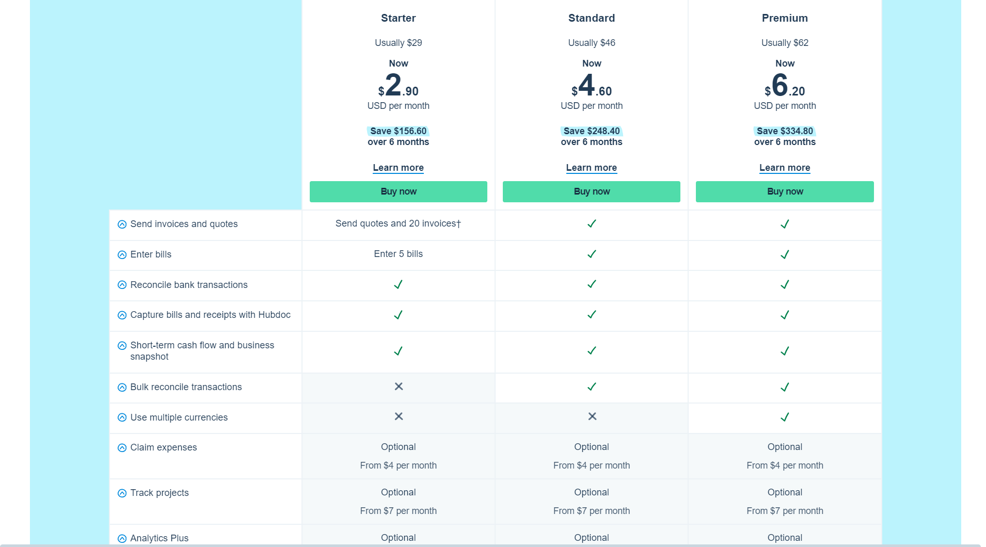Viewport: 986px width, 547px height.
Task: Click the chevron icon beside 'Enter bills'
Action: click(122, 255)
